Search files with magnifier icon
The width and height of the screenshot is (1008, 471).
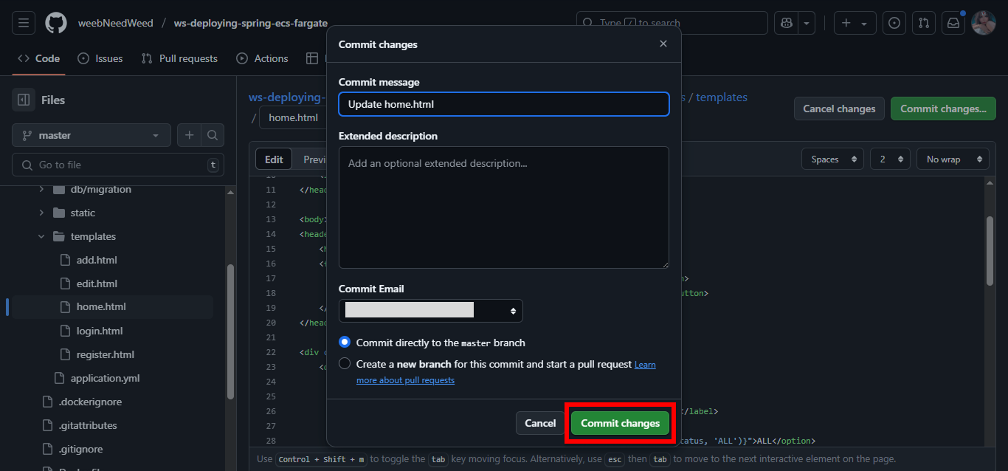[x=213, y=135]
